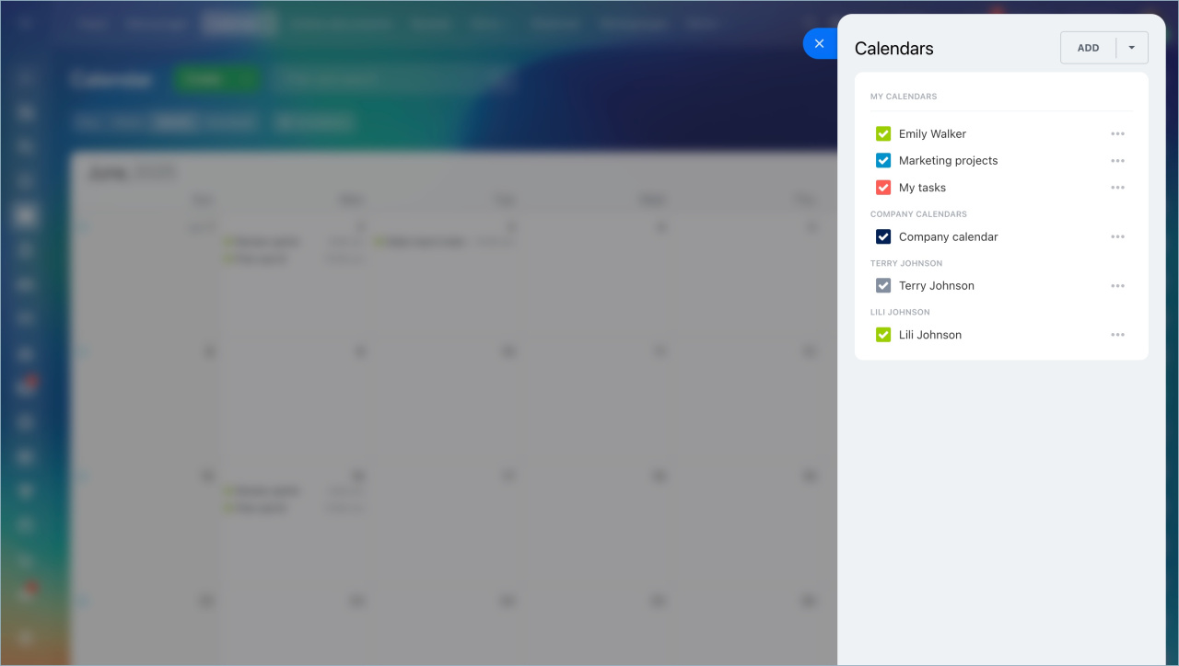This screenshot has width=1179, height=666.
Task: Select the Company calendar label
Action: [948, 237]
